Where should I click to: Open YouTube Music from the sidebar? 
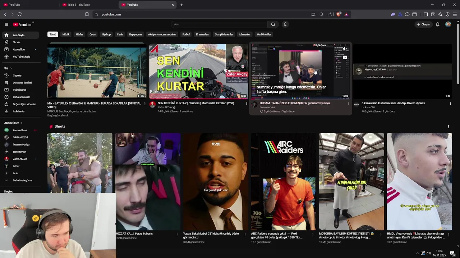click(x=20, y=57)
